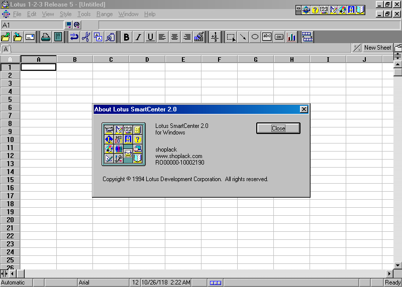Screen dimensions: 402x287
Task: Open point size selector showing 12
Action: tap(135, 282)
